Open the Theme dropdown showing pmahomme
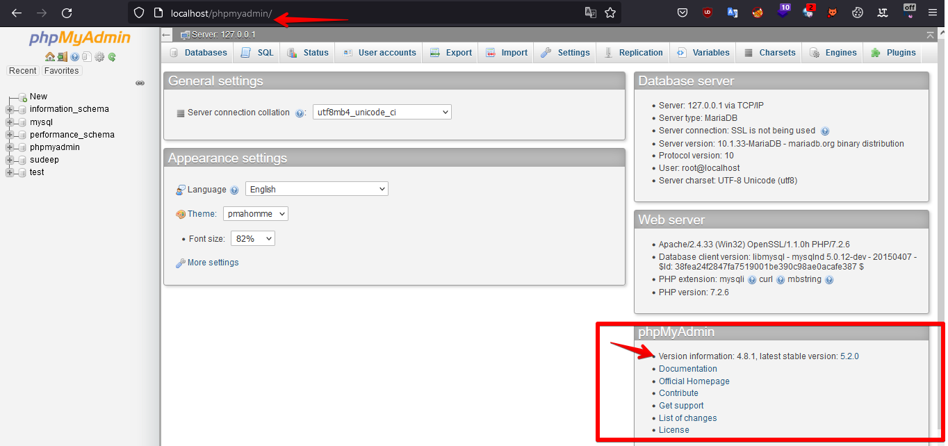Image resolution: width=948 pixels, height=446 pixels. tap(255, 214)
